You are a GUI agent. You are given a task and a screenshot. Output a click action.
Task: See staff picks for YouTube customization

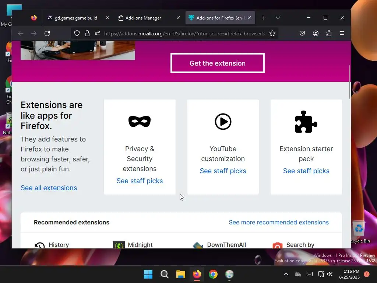[223, 171]
